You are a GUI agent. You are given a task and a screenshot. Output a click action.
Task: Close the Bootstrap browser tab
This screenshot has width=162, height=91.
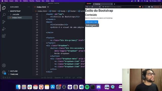[112, 4]
